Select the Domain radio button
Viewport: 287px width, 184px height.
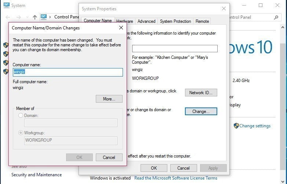[x=21, y=116]
